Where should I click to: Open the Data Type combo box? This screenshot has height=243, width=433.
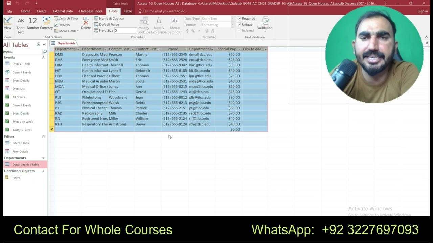(217, 19)
